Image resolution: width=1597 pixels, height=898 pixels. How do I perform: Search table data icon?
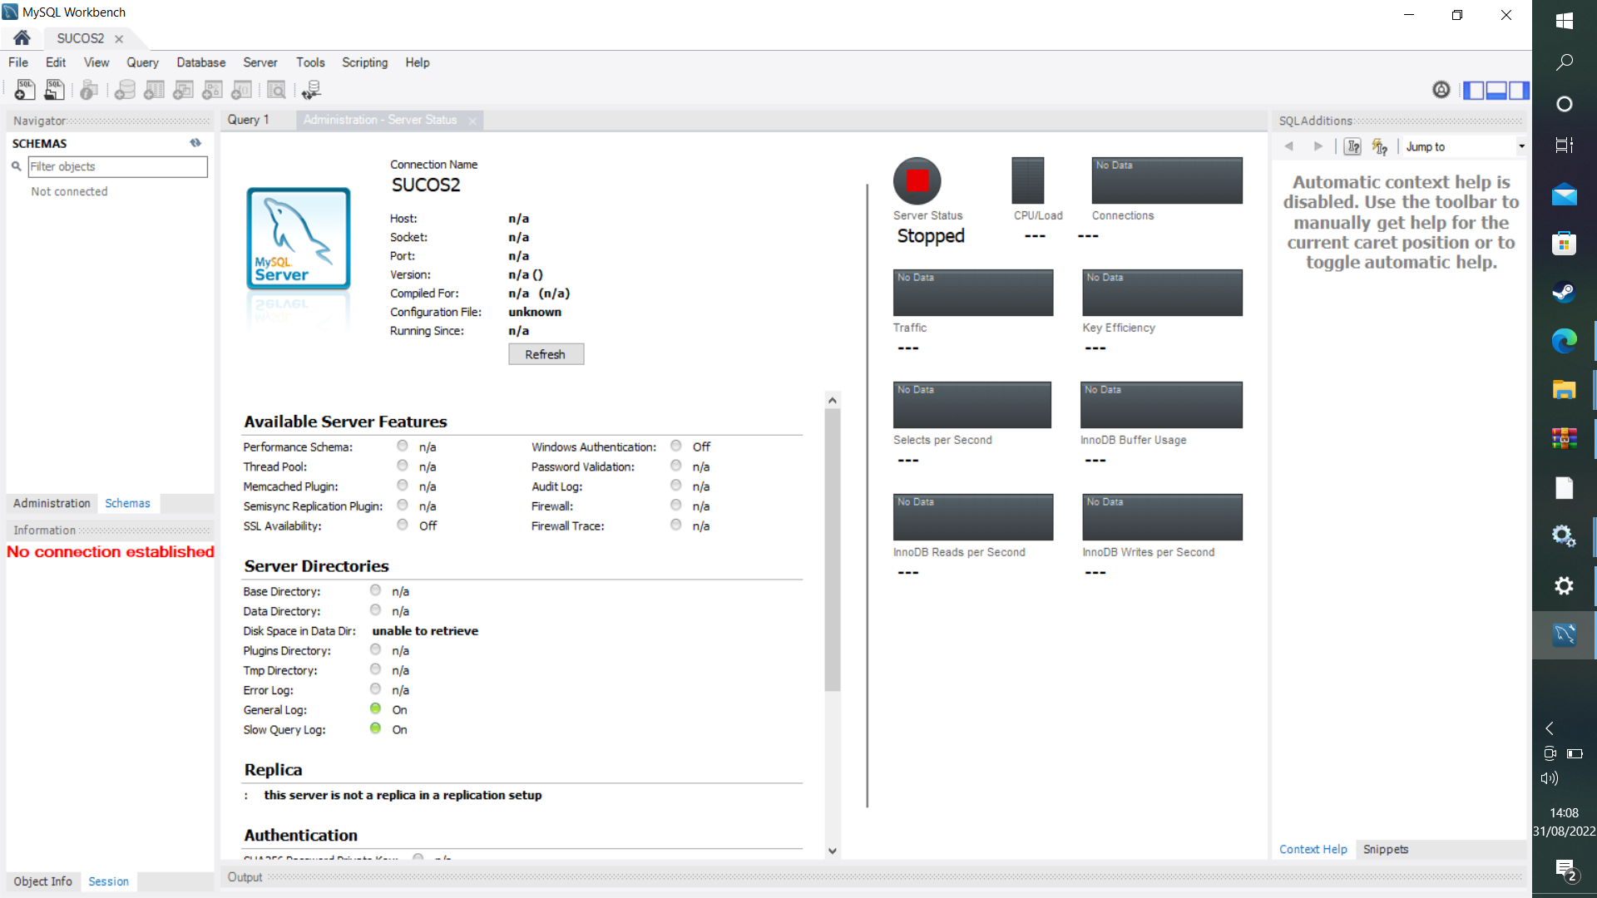point(276,90)
